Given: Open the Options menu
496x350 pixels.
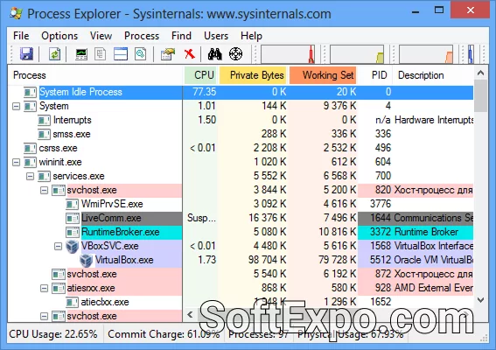Looking at the screenshot, I should [x=59, y=36].
